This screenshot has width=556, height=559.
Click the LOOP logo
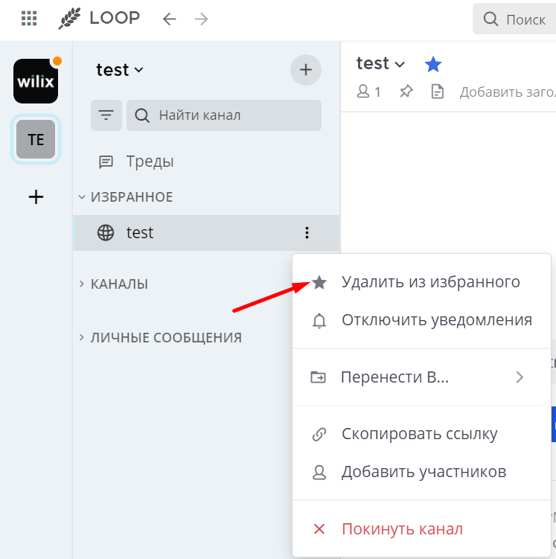point(99,19)
